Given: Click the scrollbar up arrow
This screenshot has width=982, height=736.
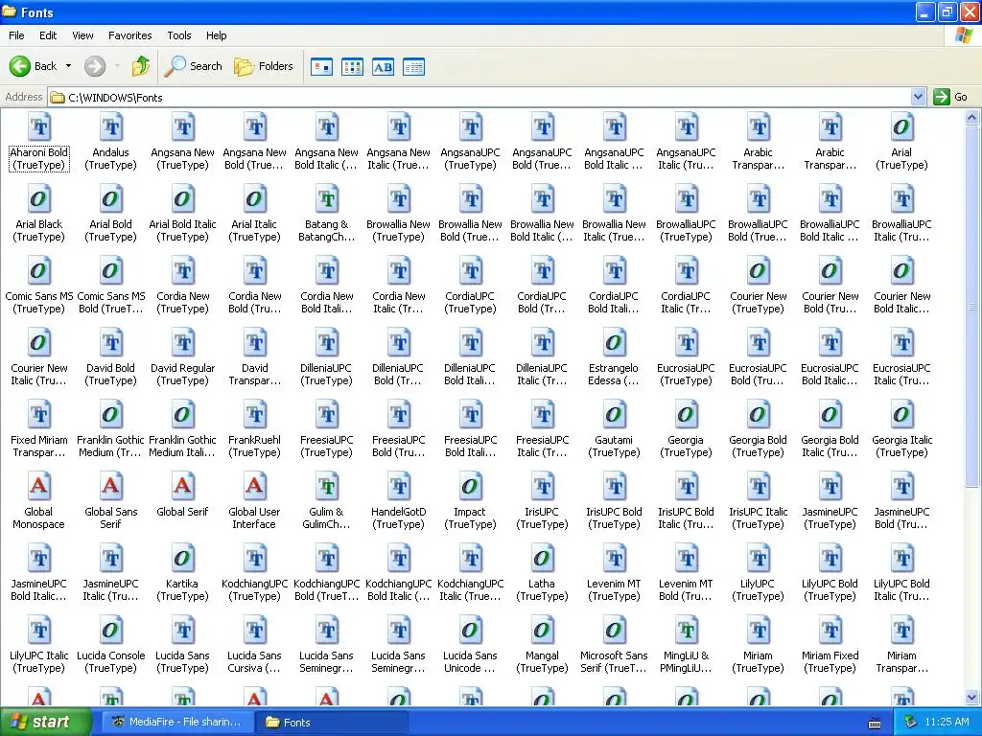Looking at the screenshot, I should 972,117.
